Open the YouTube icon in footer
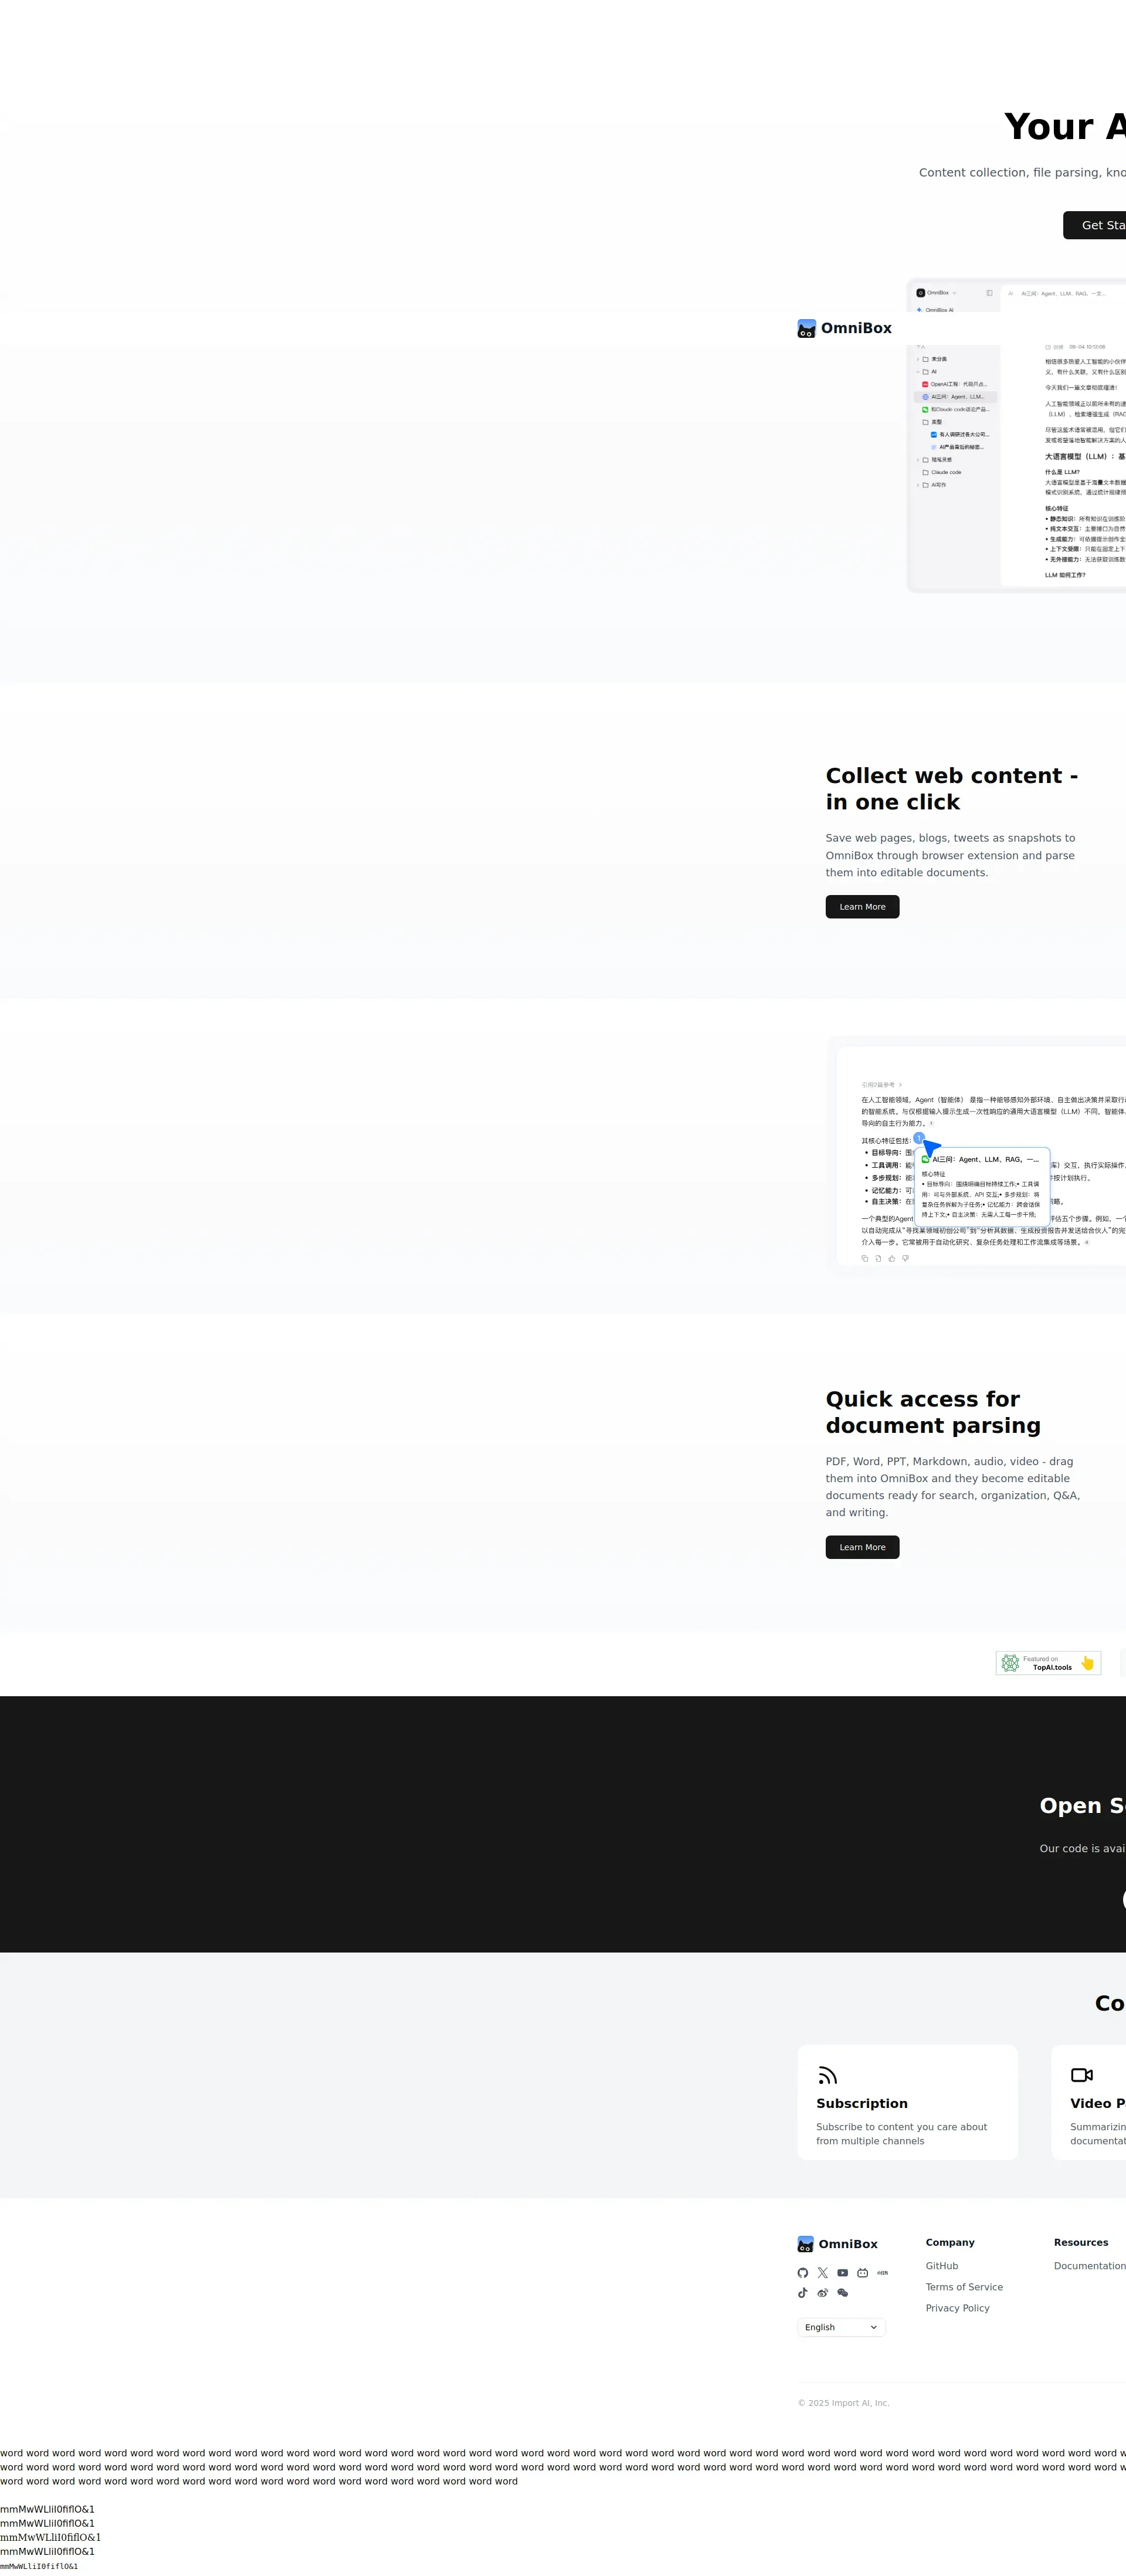The image size is (1126, 2576). coord(842,2273)
